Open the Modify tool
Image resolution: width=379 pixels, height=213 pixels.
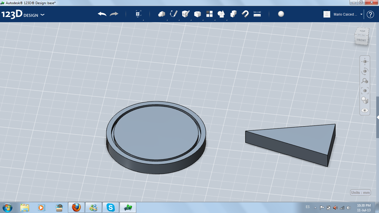197,14
